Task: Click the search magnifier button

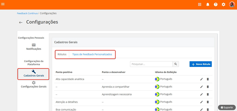Action: click(176, 64)
